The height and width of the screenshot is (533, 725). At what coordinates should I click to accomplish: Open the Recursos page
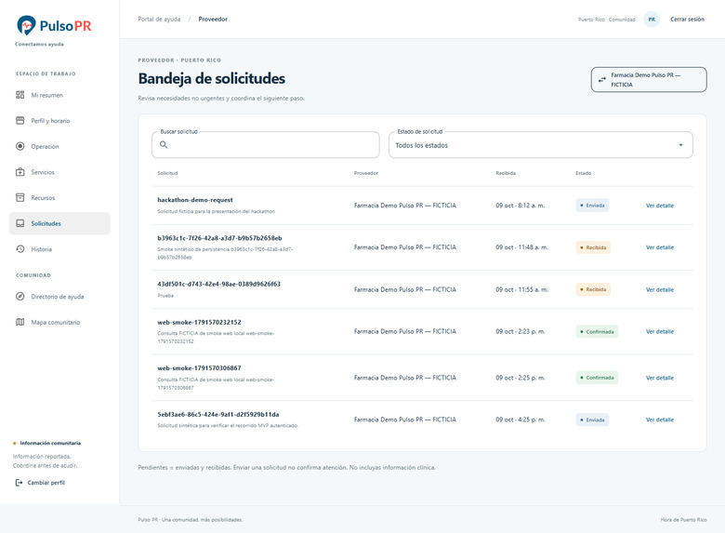click(59, 197)
